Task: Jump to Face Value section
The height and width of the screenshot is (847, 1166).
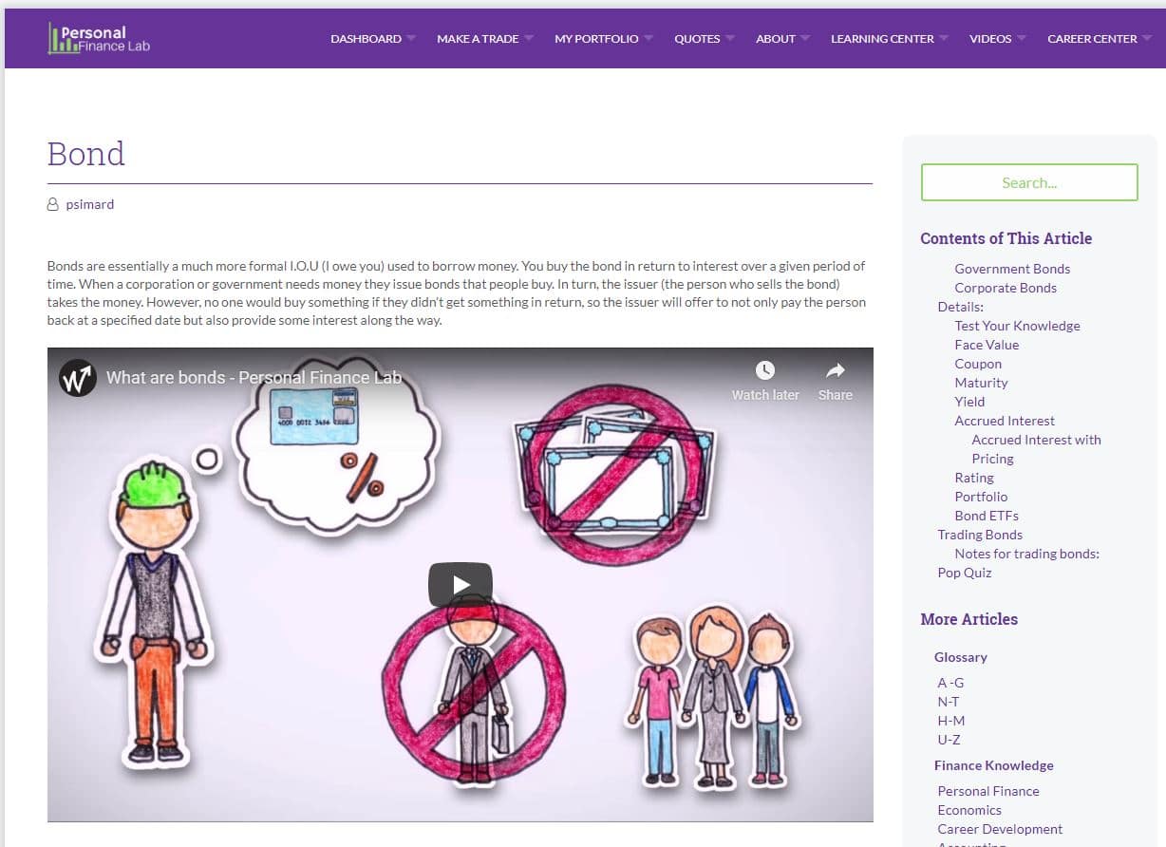Action: click(x=987, y=345)
